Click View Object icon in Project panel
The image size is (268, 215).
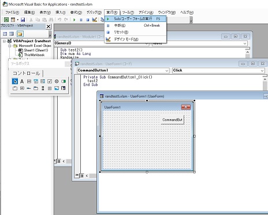pyautogui.click(x=12, y=34)
